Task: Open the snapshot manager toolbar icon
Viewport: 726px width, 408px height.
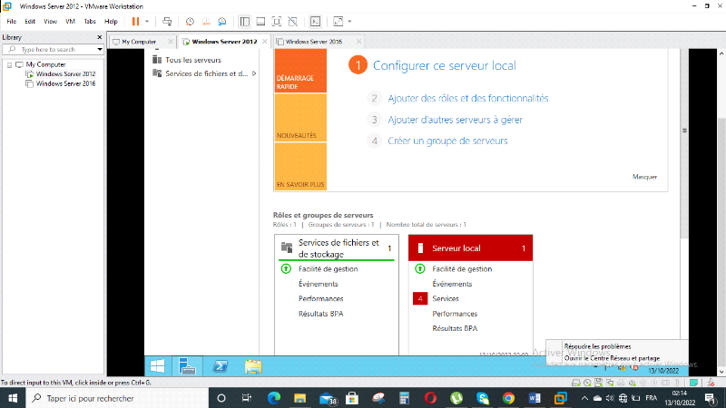Action: pos(223,21)
